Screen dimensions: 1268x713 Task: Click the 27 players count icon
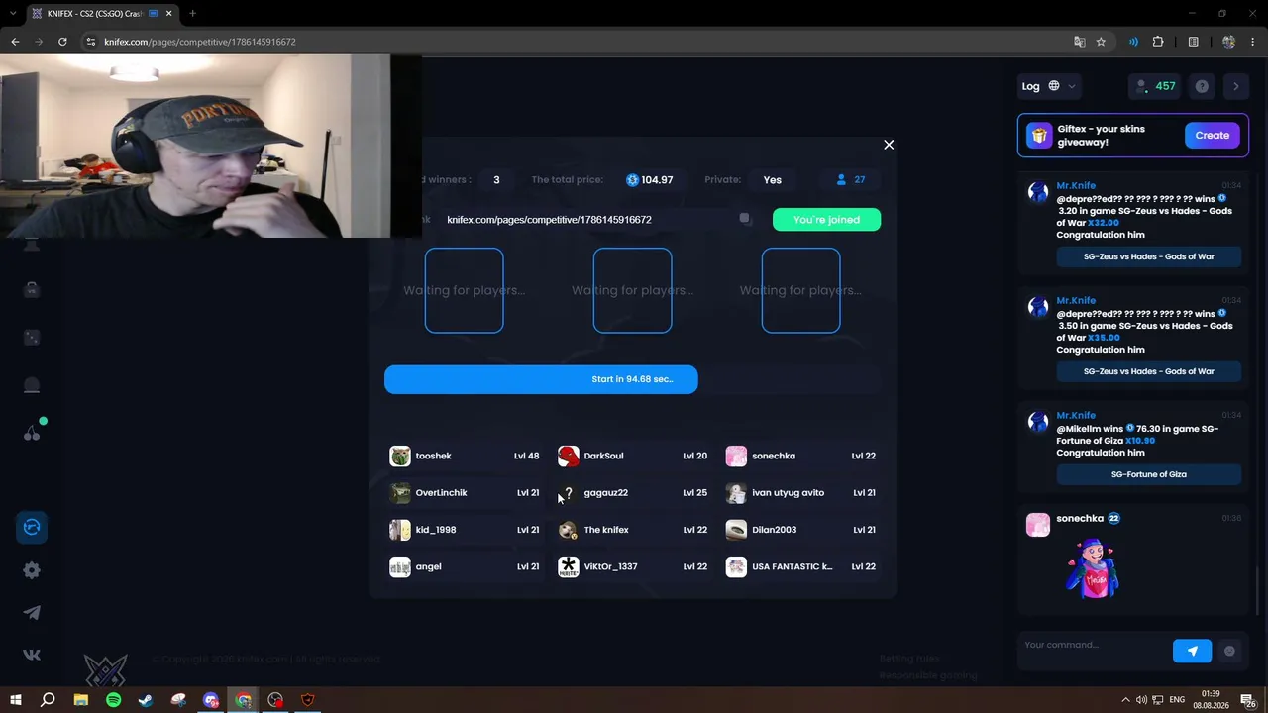tap(851, 179)
